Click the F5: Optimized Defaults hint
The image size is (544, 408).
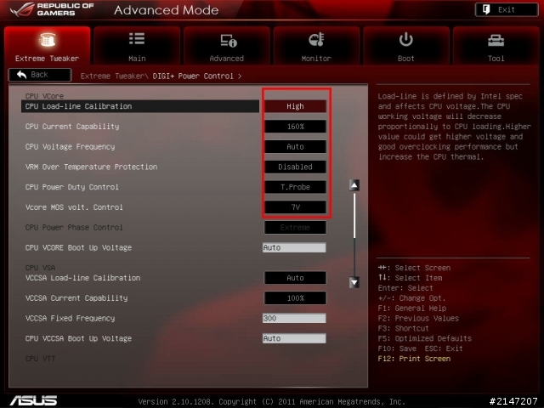coord(425,338)
